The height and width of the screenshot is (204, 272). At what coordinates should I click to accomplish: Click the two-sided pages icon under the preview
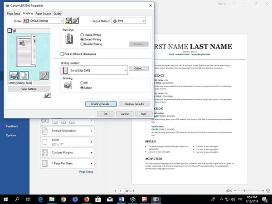tap(24, 75)
